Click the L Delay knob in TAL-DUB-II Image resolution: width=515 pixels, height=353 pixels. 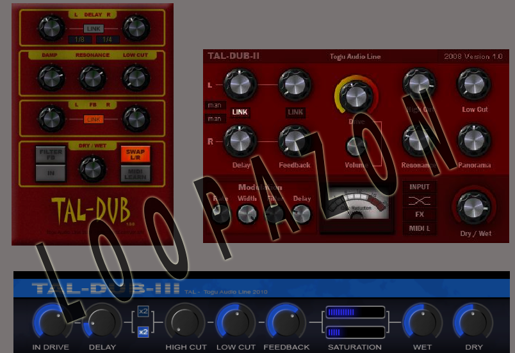(240, 84)
